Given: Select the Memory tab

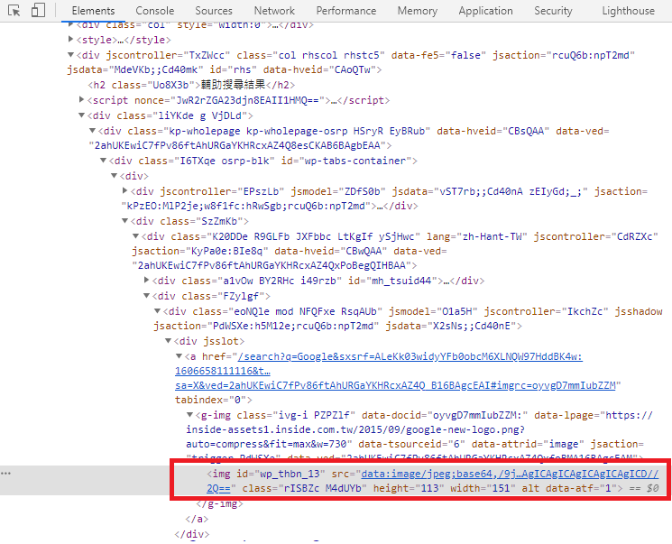Looking at the screenshot, I should 417,11.
